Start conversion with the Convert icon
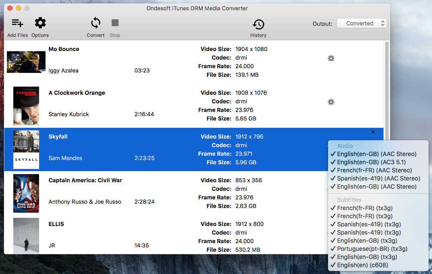432x274 pixels. 95,23
